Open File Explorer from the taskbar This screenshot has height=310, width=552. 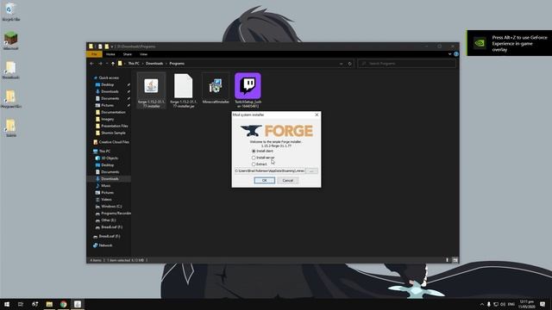point(49,304)
